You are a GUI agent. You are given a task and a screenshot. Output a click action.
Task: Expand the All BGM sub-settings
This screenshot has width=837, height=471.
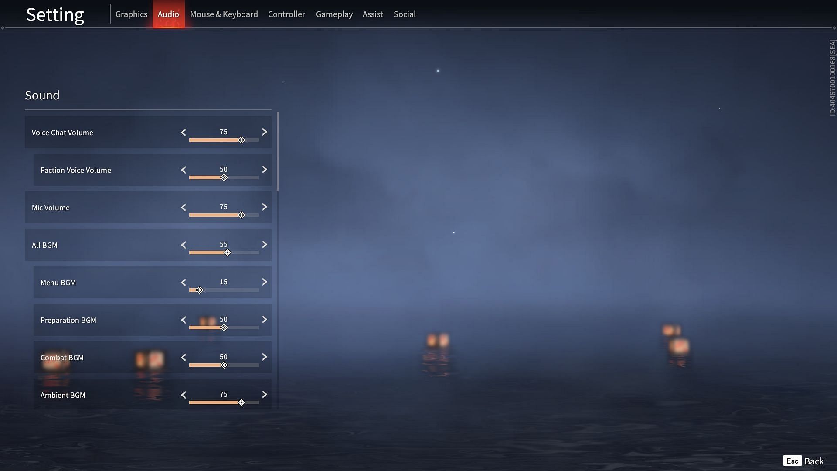(44, 244)
